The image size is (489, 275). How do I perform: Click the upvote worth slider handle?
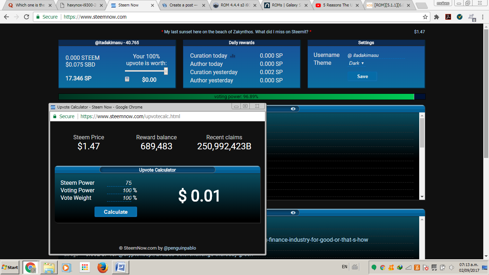(x=166, y=71)
